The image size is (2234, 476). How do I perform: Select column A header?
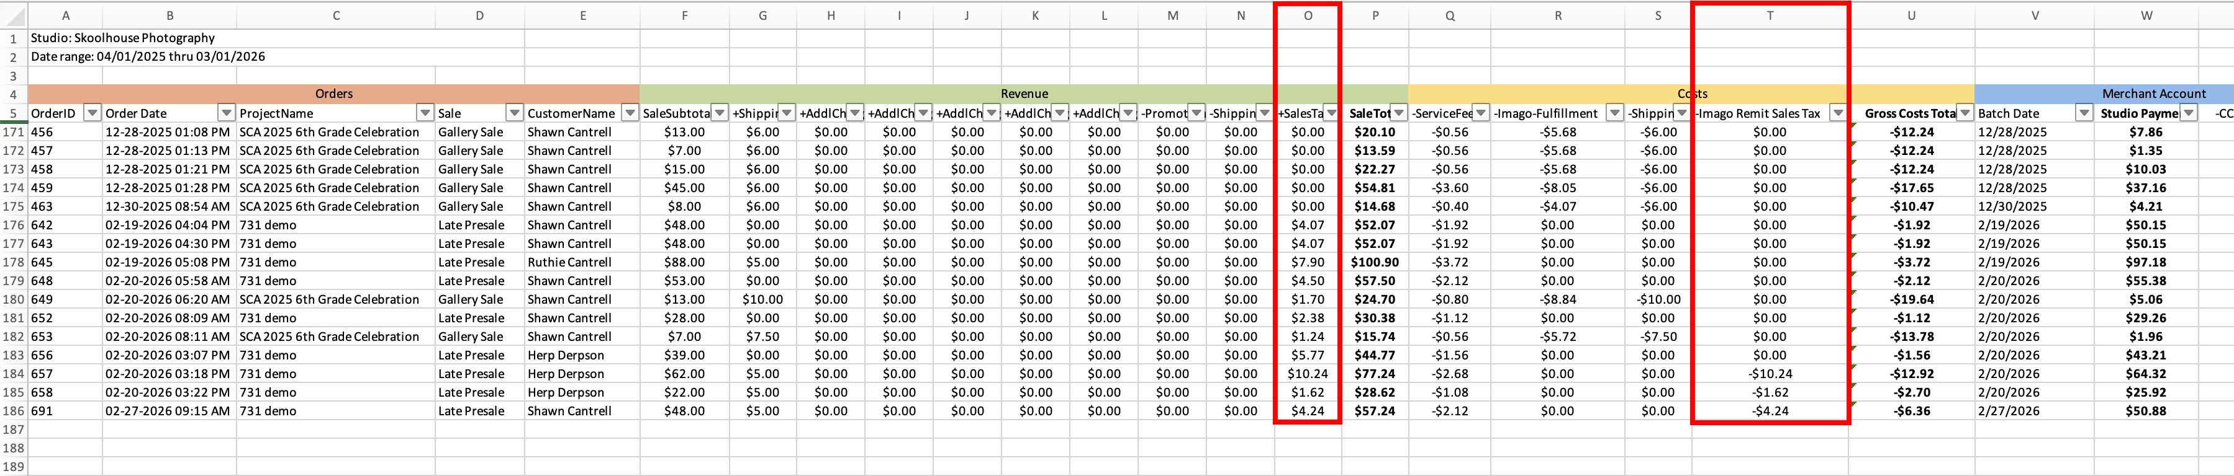click(x=65, y=15)
